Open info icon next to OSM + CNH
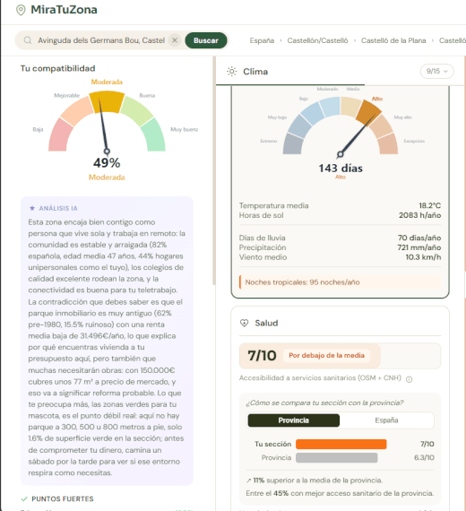466x511 pixels. coord(410,379)
